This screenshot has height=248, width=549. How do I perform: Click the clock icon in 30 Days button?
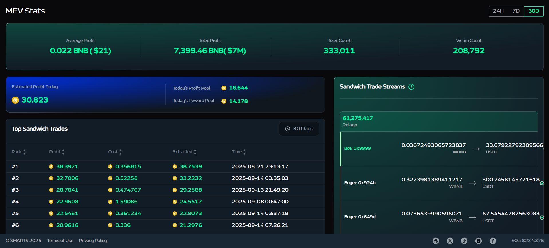(x=288, y=129)
